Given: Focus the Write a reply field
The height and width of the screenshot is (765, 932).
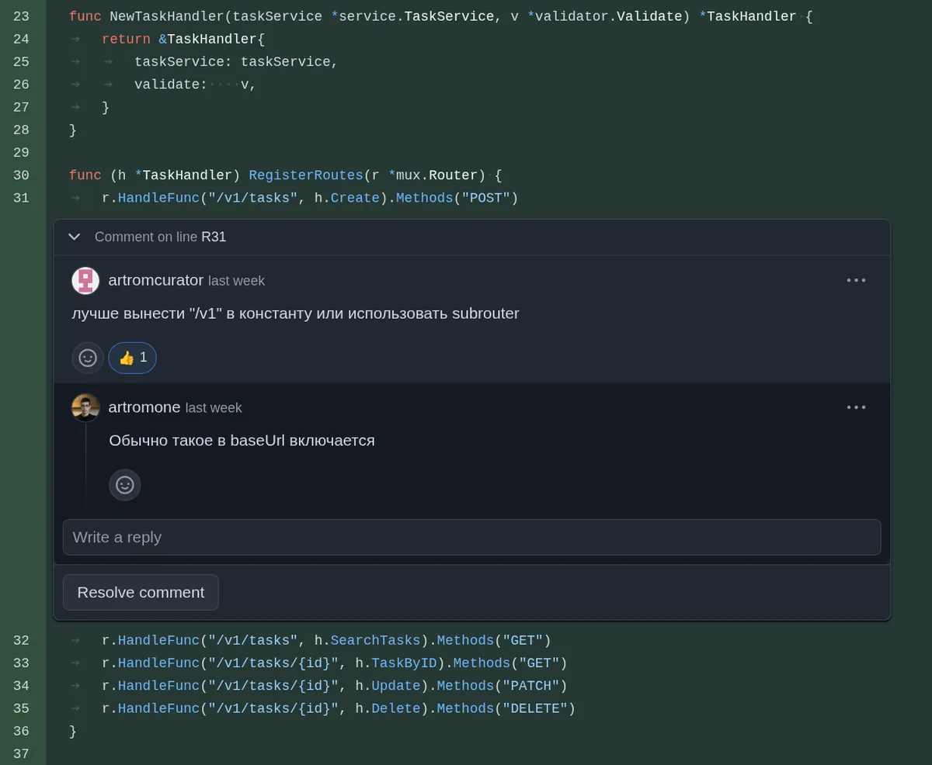Looking at the screenshot, I should [471, 537].
